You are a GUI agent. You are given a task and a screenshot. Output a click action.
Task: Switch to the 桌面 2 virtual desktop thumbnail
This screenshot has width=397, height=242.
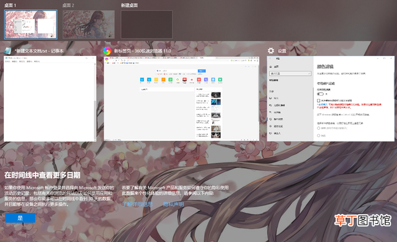(x=89, y=25)
